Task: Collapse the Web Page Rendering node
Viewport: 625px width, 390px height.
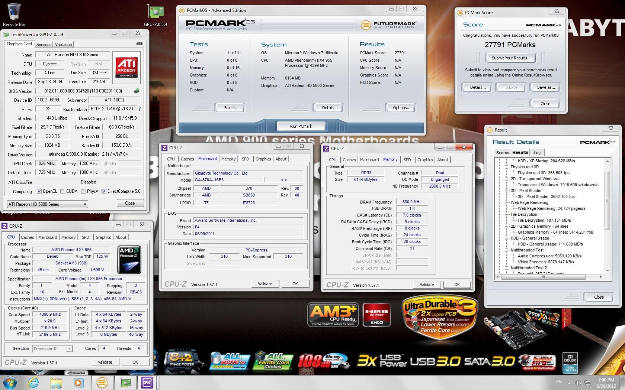Action: (x=506, y=202)
